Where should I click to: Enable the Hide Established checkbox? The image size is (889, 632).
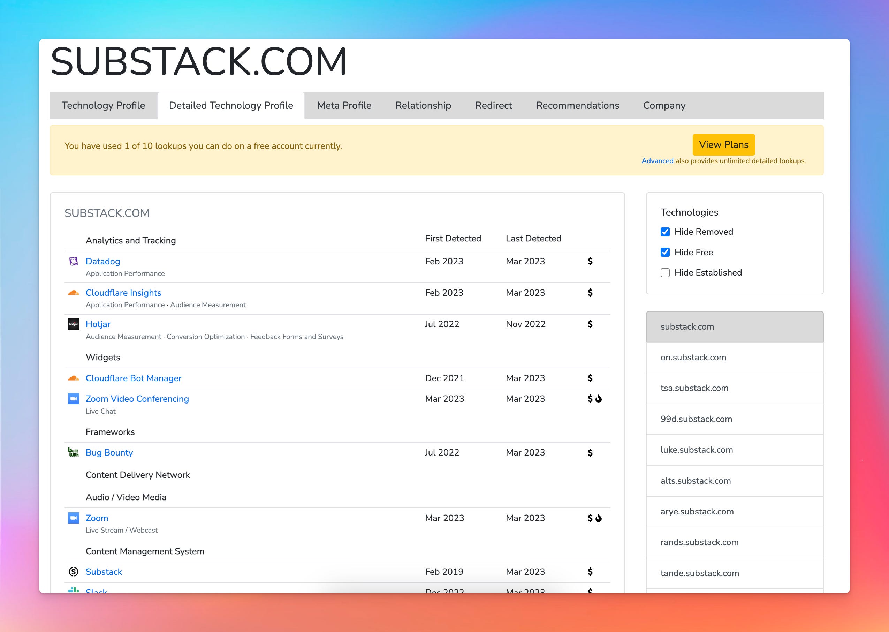click(665, 273)
